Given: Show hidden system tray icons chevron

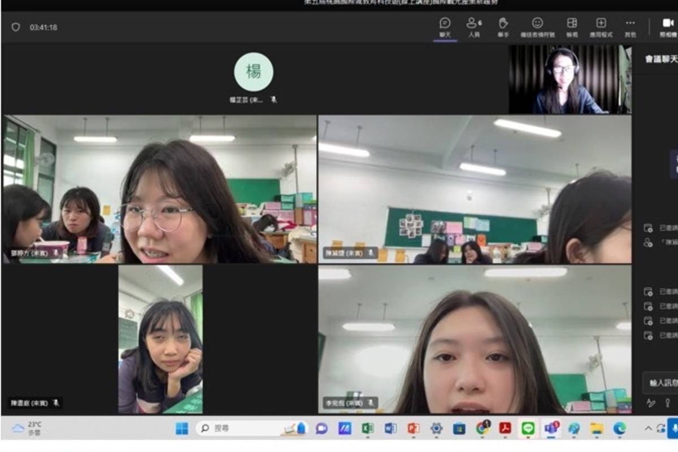Looking at the screenshot, I should (x=648, y=428).
